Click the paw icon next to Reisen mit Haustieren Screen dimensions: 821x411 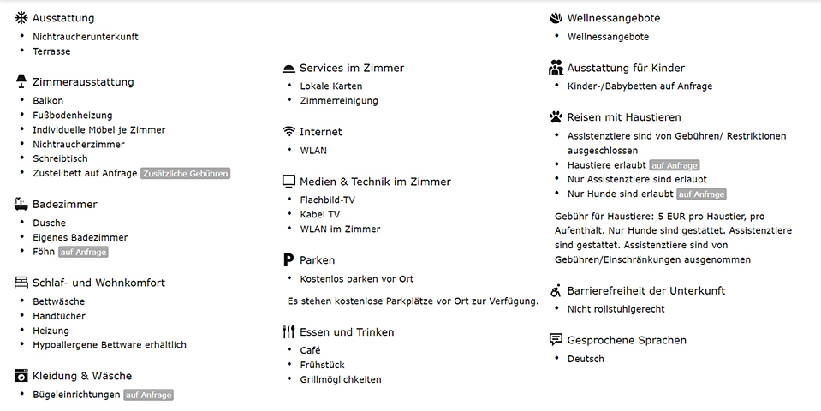tap(556, 117)
